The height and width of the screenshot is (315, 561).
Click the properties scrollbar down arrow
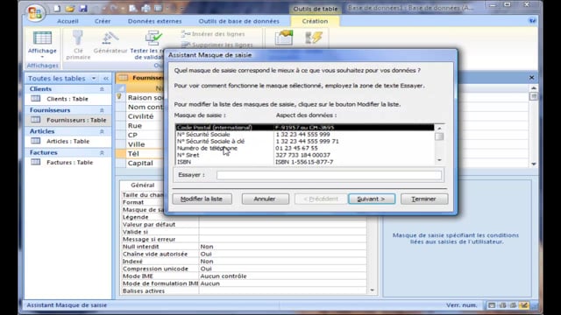point(372,290)
